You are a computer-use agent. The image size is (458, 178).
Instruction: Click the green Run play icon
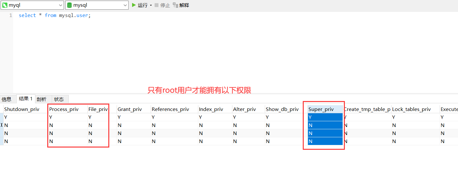point(134,5)
